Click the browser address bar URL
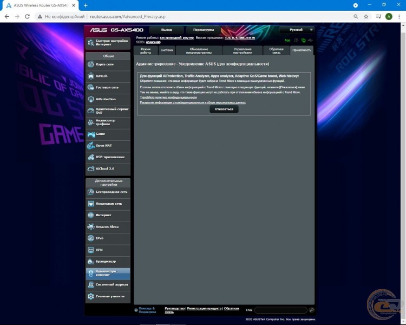 (128, 17)
